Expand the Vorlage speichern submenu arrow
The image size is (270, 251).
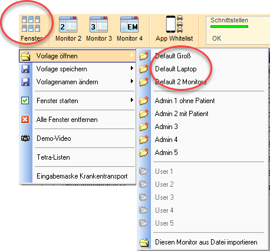click(x=132, y=68)
